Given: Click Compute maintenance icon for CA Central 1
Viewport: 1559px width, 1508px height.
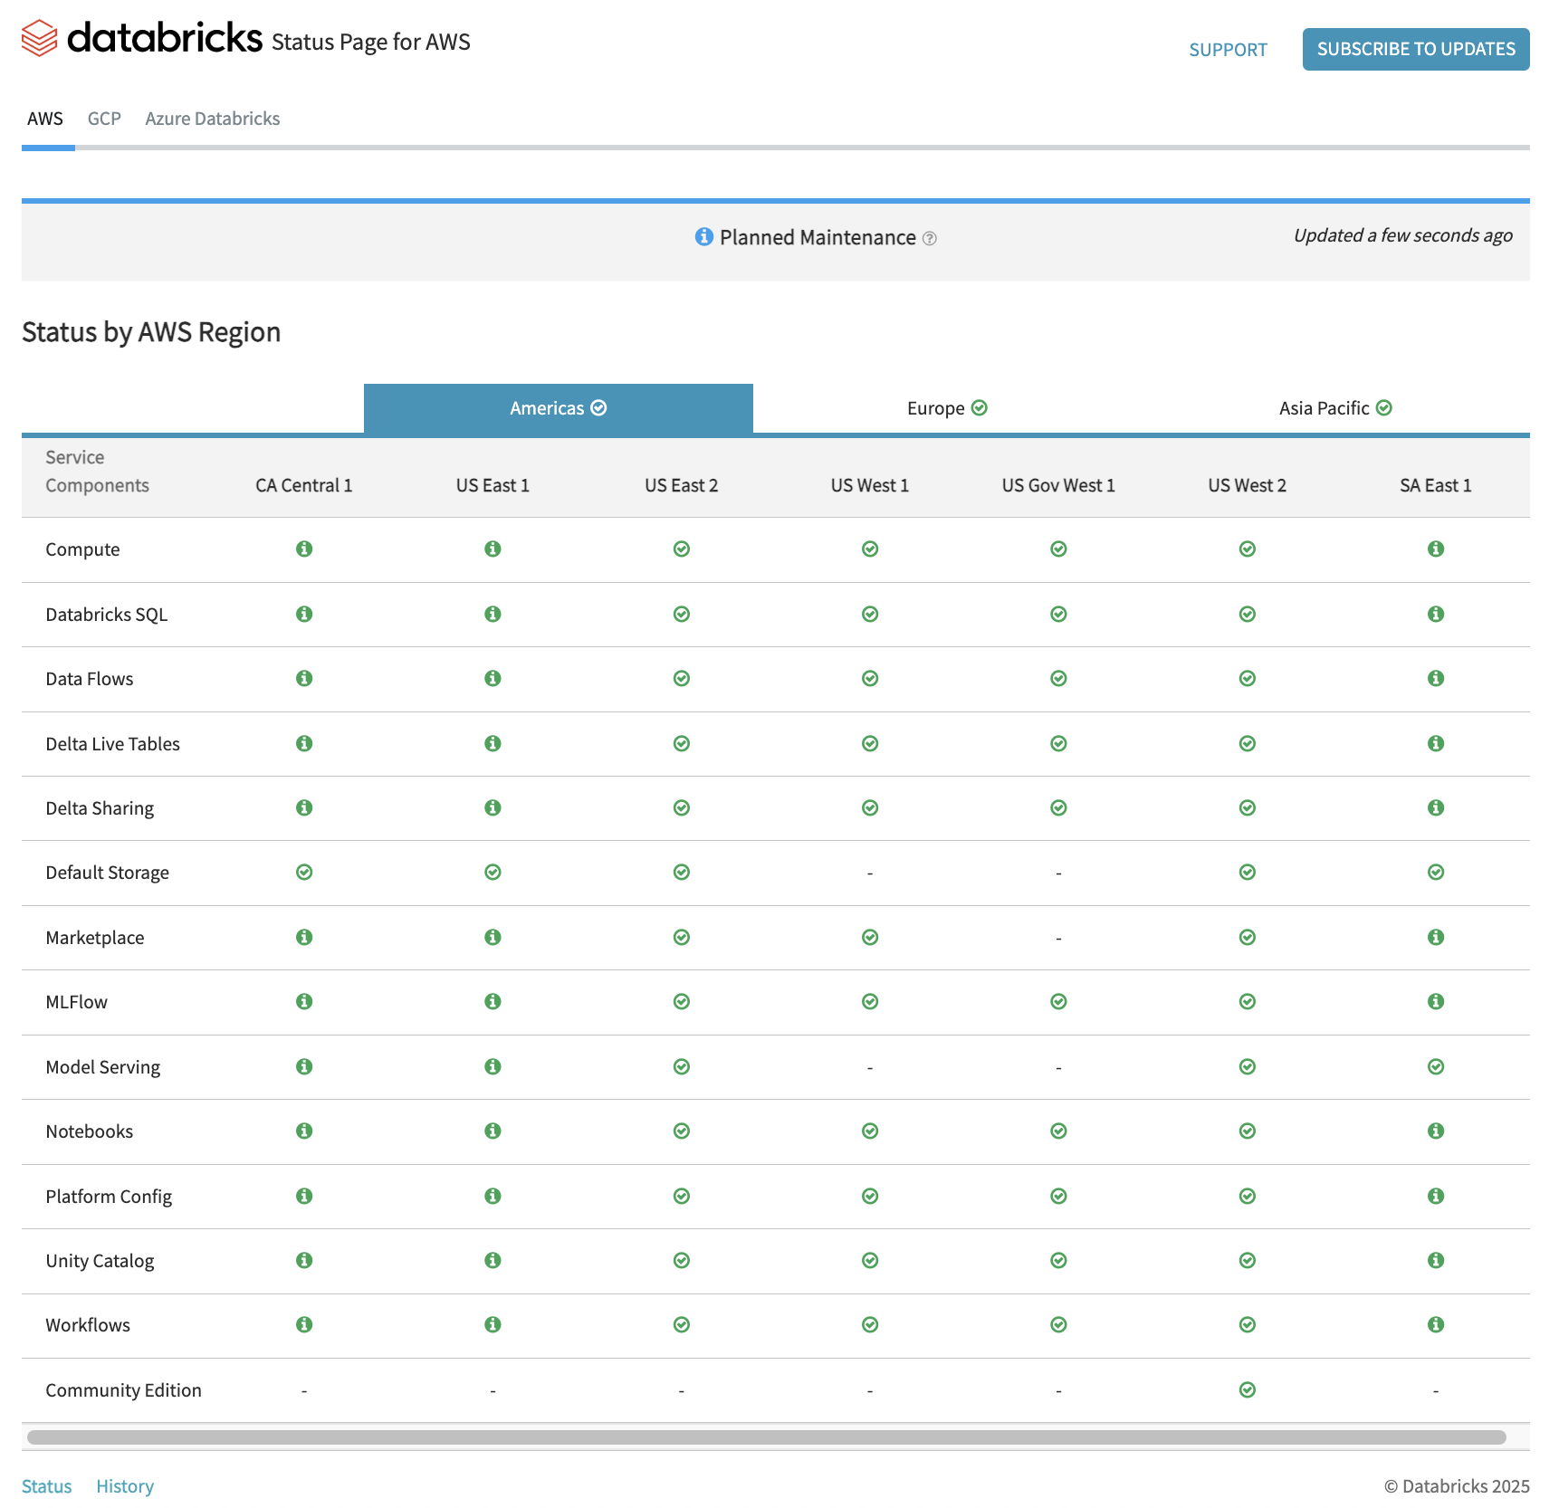Looking at the screenshot, I should [304, 549].
